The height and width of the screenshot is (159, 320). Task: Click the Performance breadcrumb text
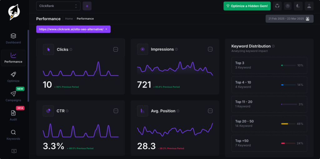85,18
